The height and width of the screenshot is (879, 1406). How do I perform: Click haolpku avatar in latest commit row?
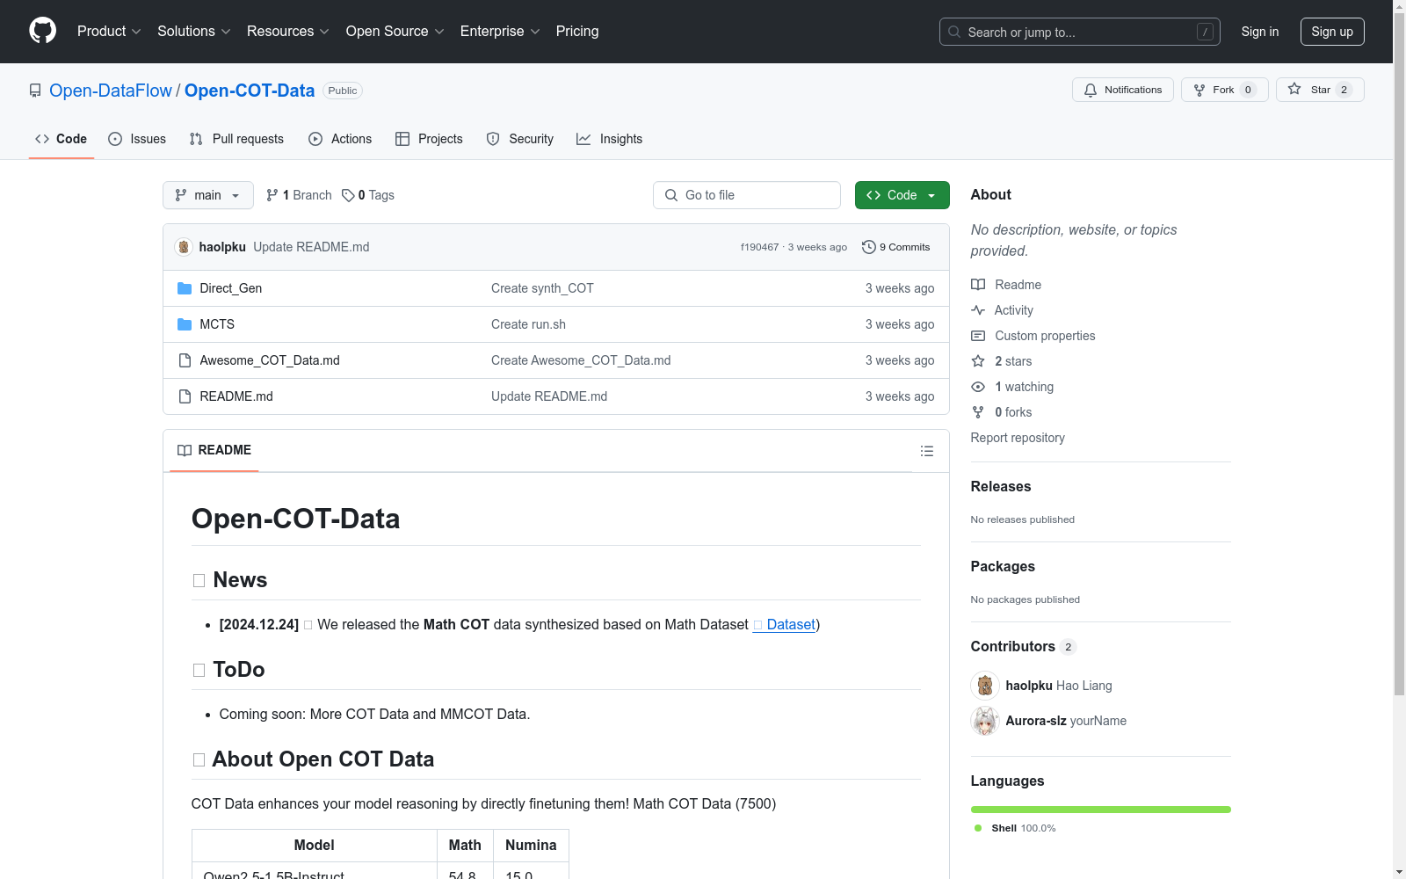184,247
